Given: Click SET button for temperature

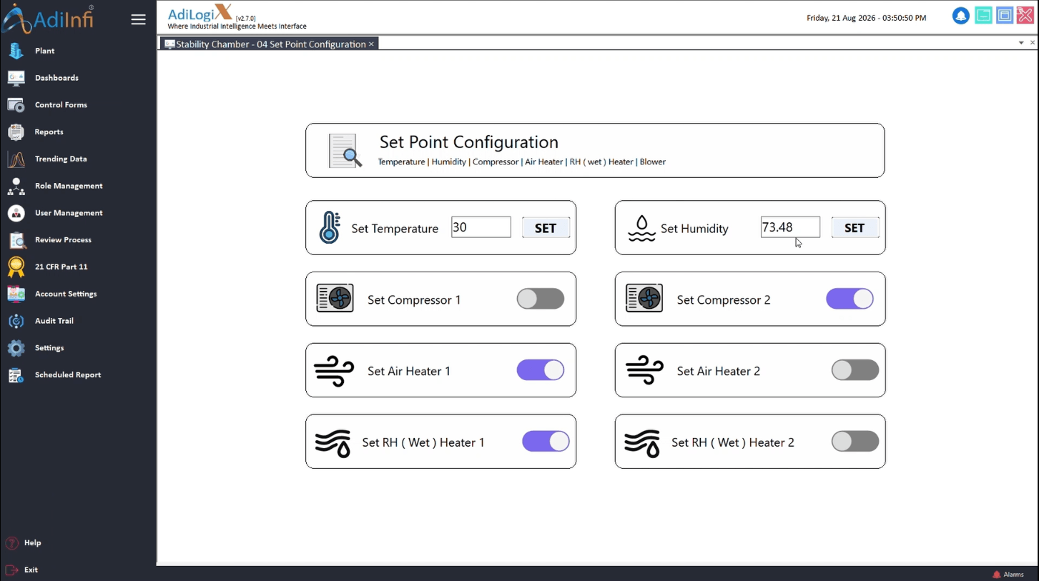Looking at the screenshot, I should point(546,228).
